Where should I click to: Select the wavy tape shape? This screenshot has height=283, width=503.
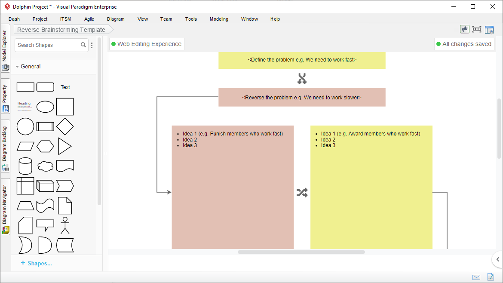pos(45,206)
